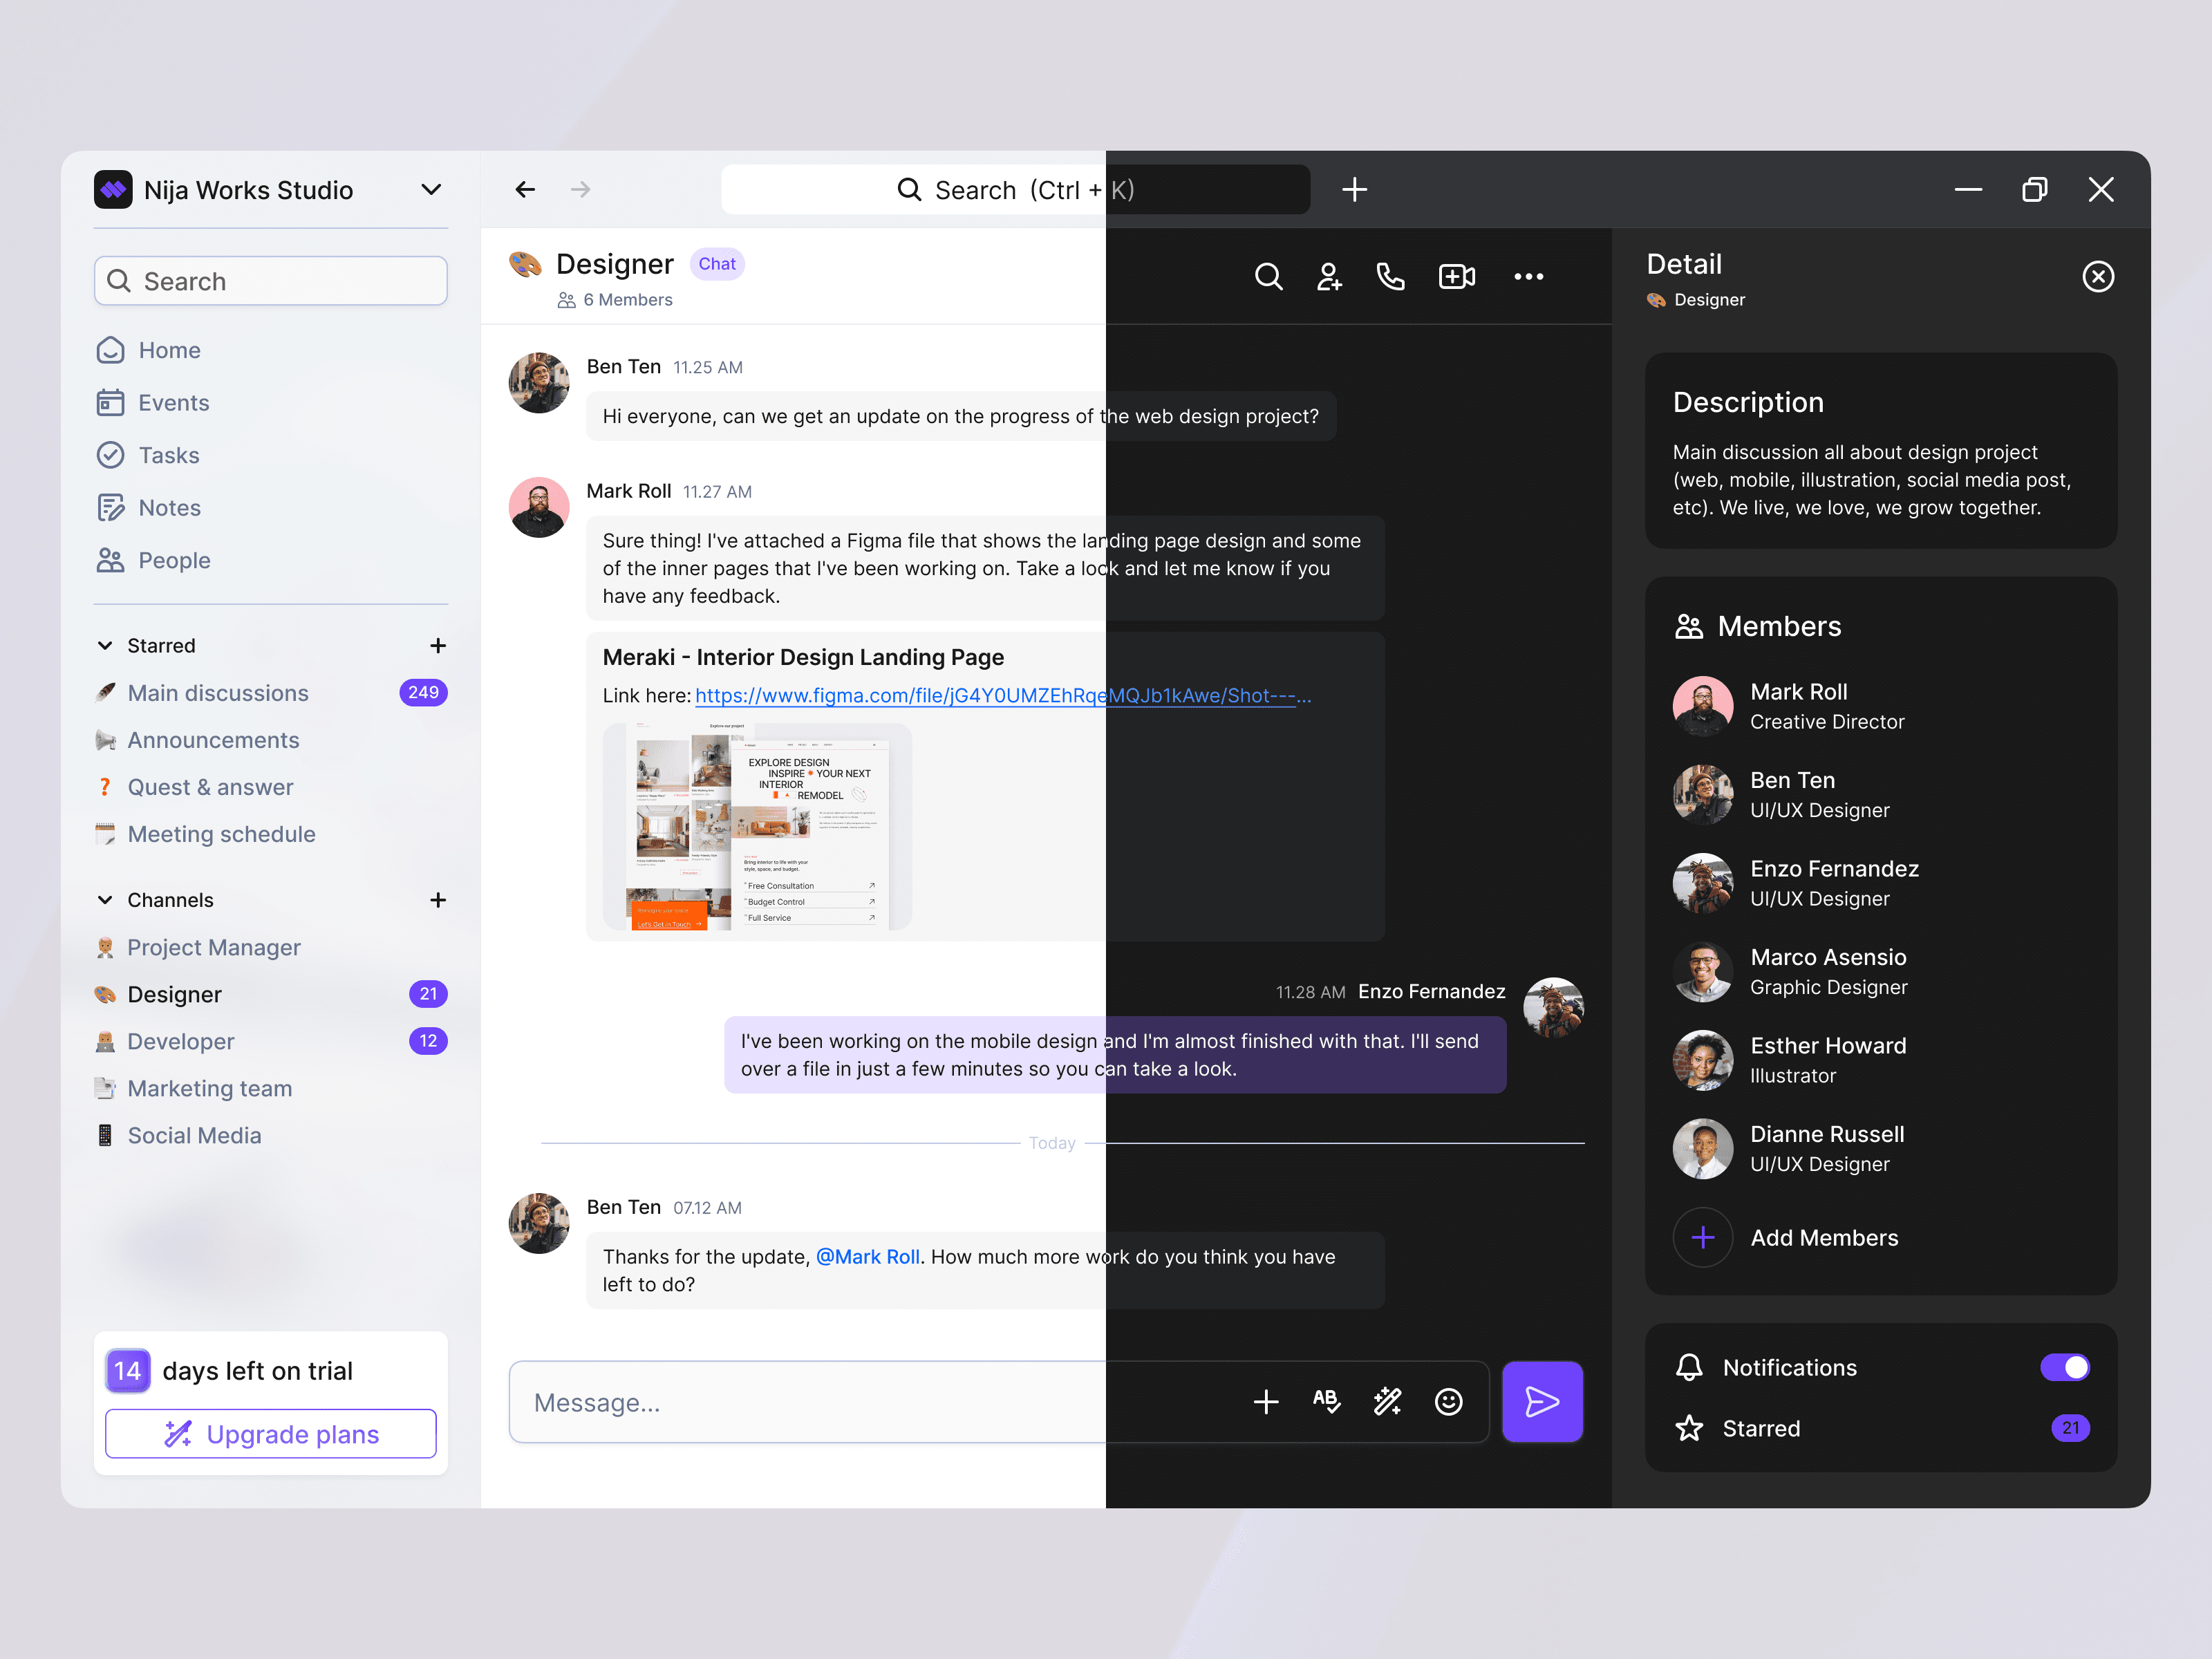Click the @Mark Roll mention

[x=868, y=1257]
